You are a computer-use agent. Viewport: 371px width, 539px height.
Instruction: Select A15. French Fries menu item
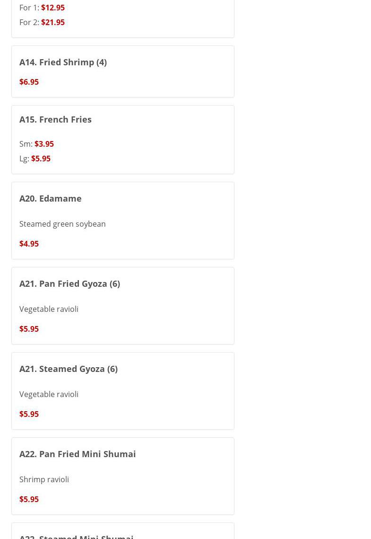point(55,119)
